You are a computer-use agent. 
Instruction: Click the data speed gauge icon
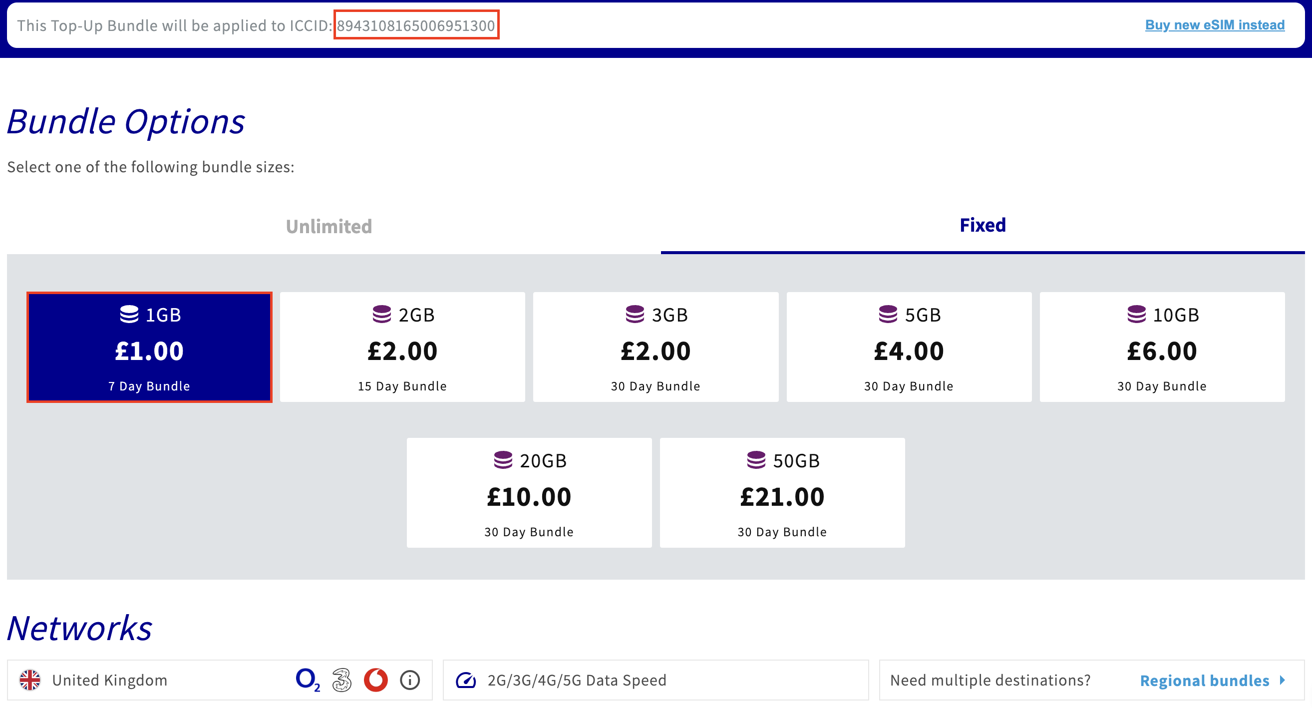point(465,680)
